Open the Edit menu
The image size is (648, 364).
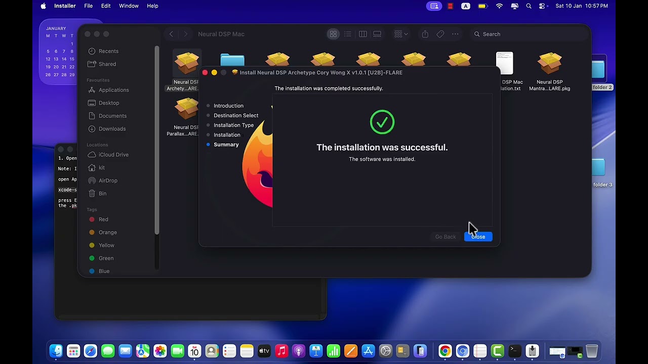click(x=106, y=6)
